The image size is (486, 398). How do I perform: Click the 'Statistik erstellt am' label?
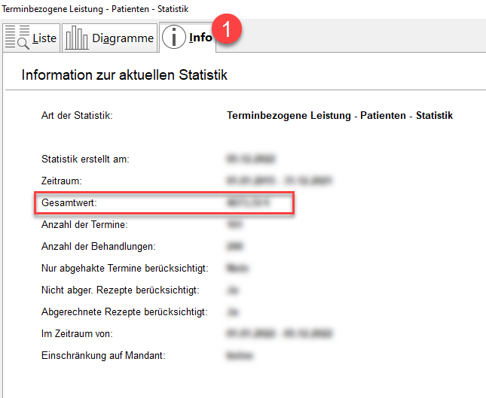(85, 160)
